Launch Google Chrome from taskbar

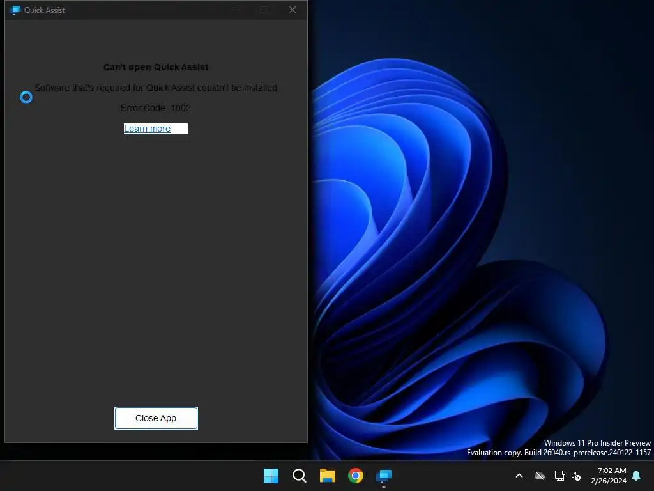356,476
